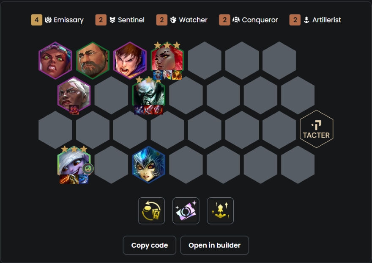Click the Tacter logo hexagon
This screenshot has height=263, width=372.
tap(317, 129)
